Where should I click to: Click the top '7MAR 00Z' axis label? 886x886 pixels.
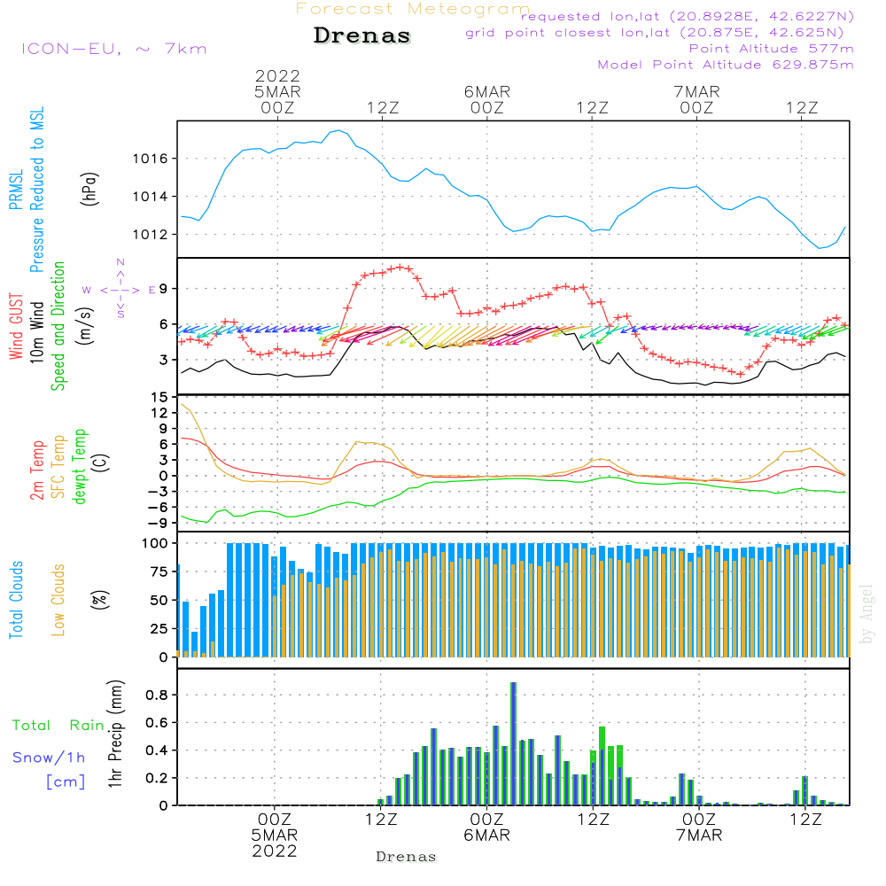tap(696, 99)
